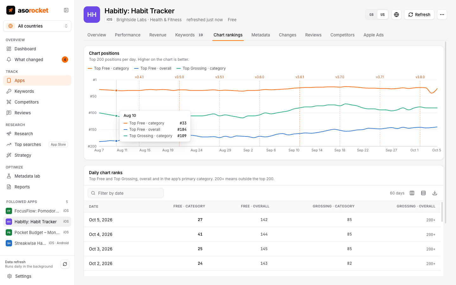Open Research section

(x=37, y=134)
